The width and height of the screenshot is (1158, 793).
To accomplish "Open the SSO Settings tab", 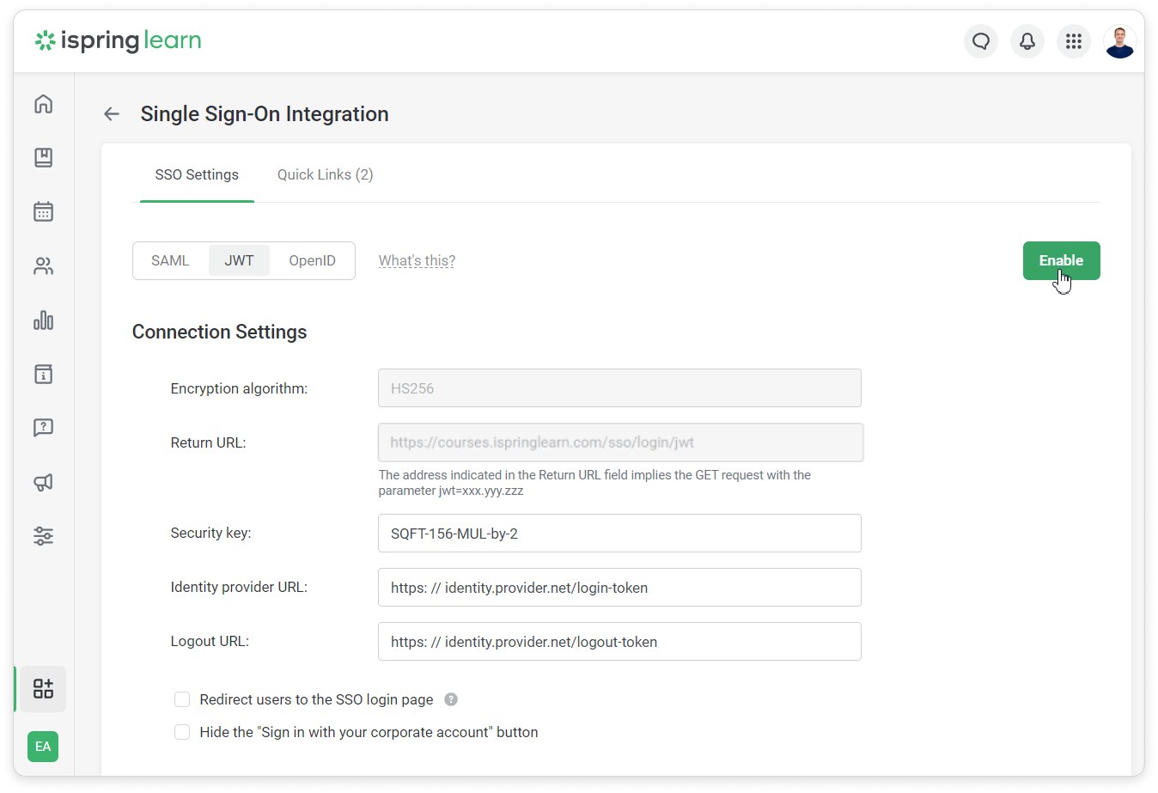I will point(197,174).
